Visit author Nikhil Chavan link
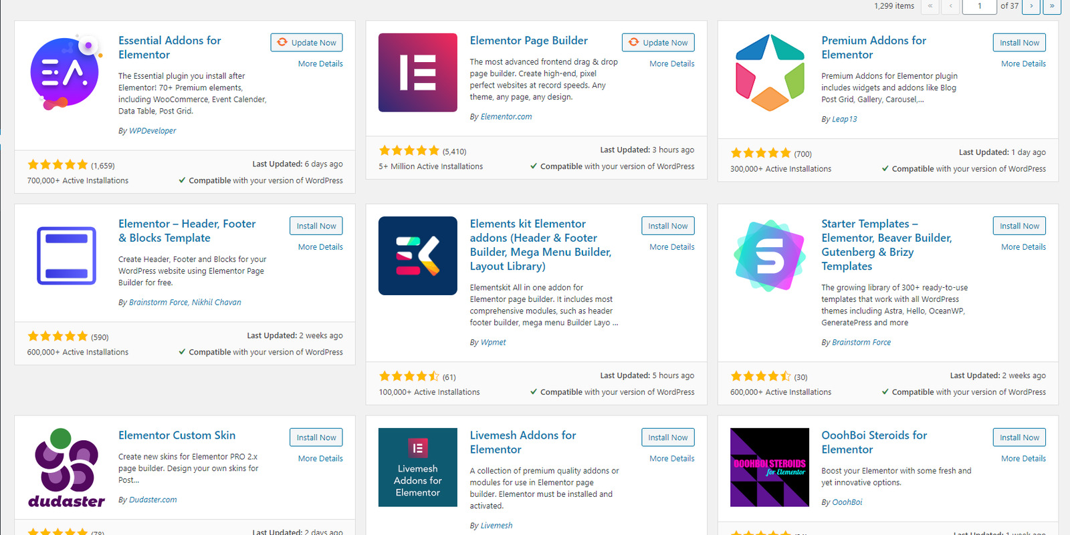Viewport: 1070px width, 535px height. (x=217, y=303)
